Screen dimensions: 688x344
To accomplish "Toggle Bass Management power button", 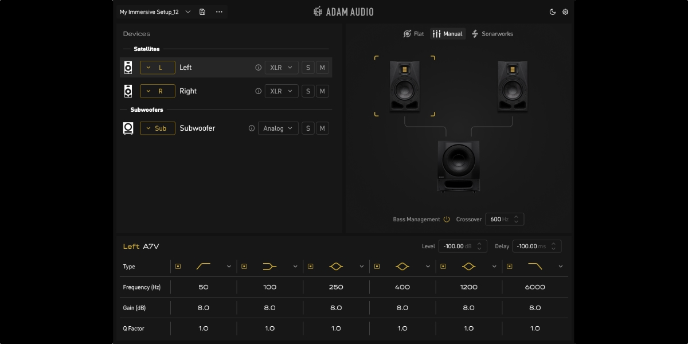I will 447,220.
